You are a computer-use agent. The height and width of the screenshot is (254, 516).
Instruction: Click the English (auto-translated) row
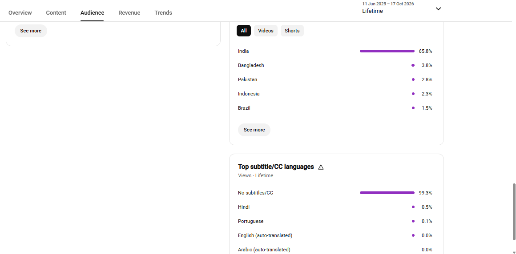(335, 235)
